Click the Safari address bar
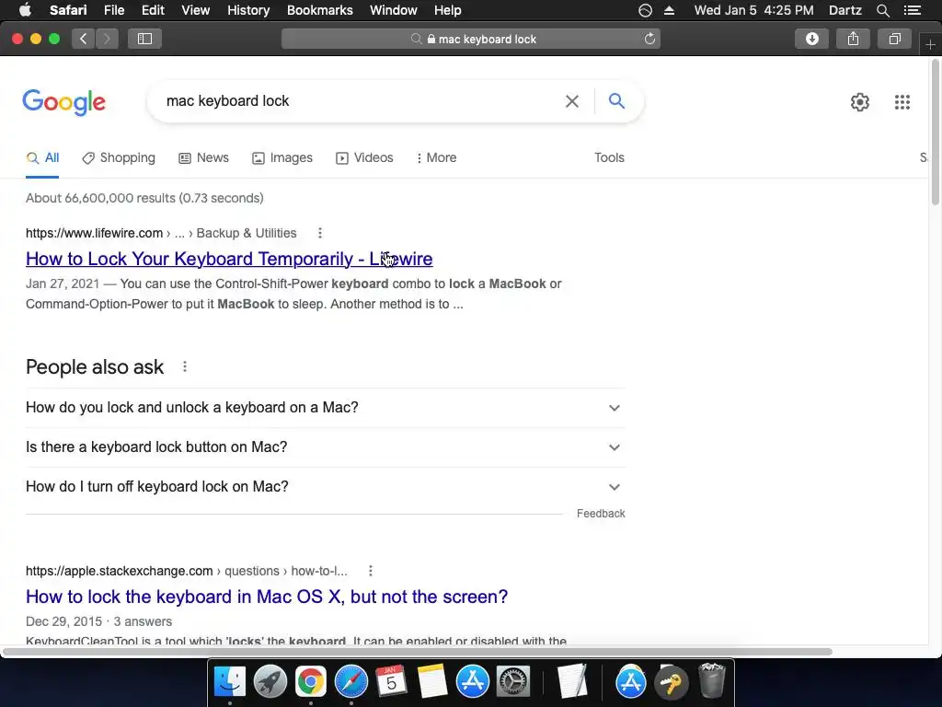Image resolution: width=942 pixels, height=707 pixels. click(x=471, y=39)
